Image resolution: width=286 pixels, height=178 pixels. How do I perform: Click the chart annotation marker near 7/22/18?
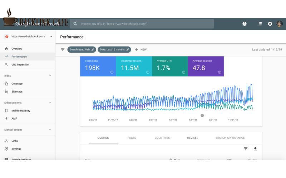[x=202, y=115]
